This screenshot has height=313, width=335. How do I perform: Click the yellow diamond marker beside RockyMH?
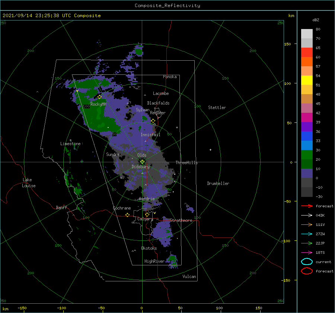(x=99, y=97)
